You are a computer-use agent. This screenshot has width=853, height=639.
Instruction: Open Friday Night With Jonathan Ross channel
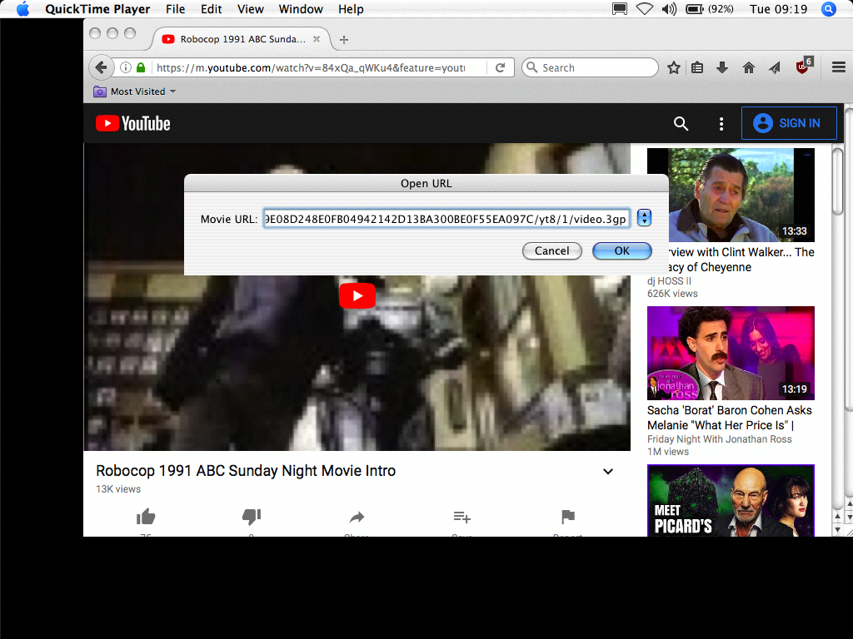(x=719, y=439)
